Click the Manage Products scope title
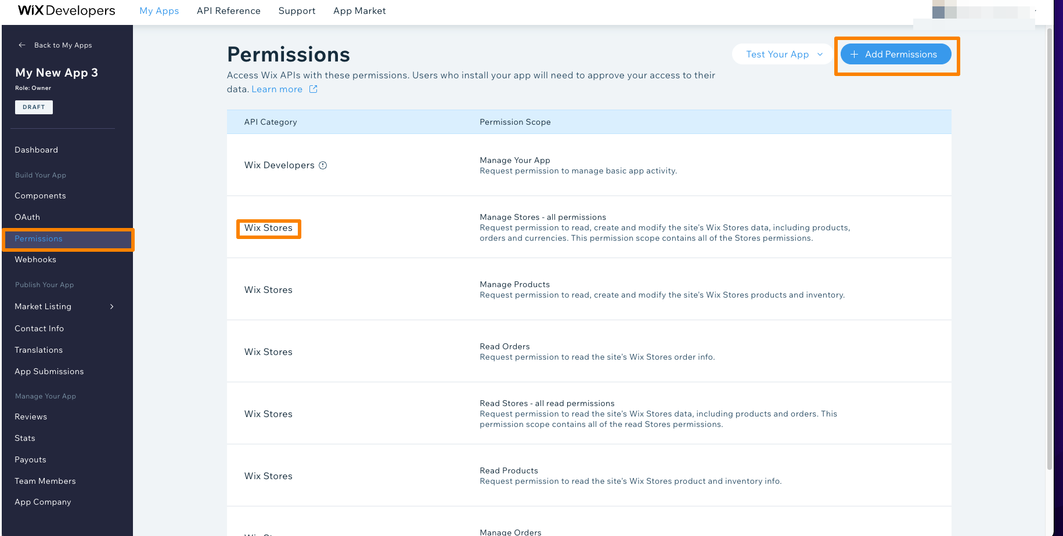The height and width of the screenshot is (536, 1063). (x=514, y=284)
